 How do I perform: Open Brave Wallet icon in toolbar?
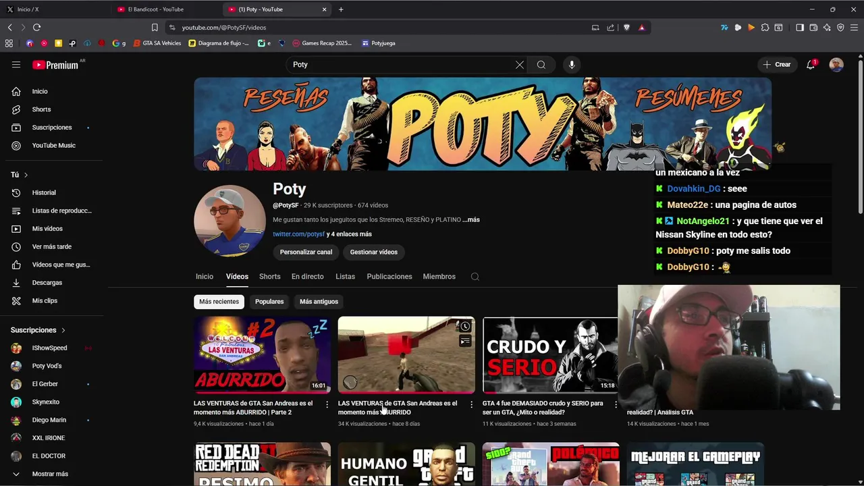pos(813,28)
